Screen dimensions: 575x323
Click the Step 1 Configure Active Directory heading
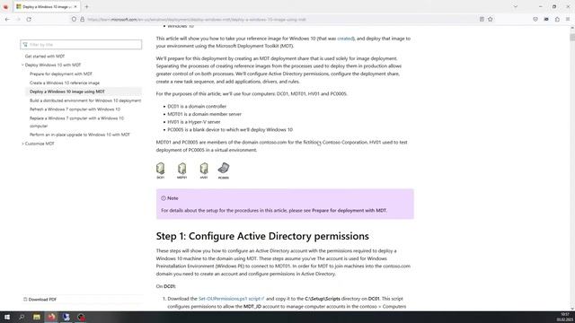[x=262, y=236]
